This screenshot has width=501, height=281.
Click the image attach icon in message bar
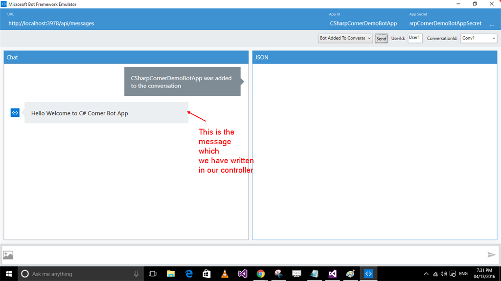[x=8, y=255]
